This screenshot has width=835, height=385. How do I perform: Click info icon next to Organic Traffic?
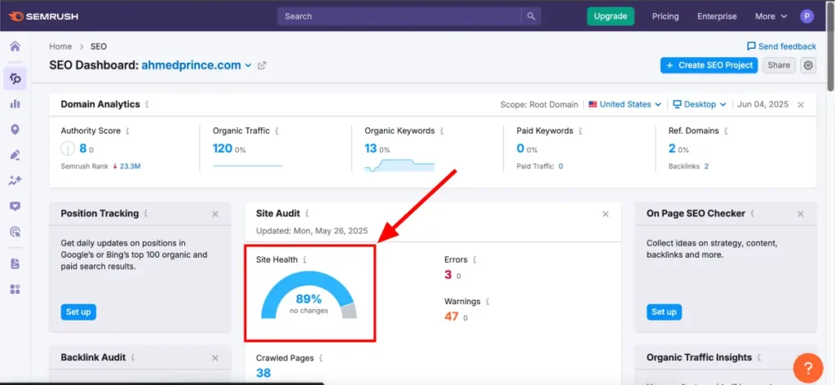[x=277, y=131]
